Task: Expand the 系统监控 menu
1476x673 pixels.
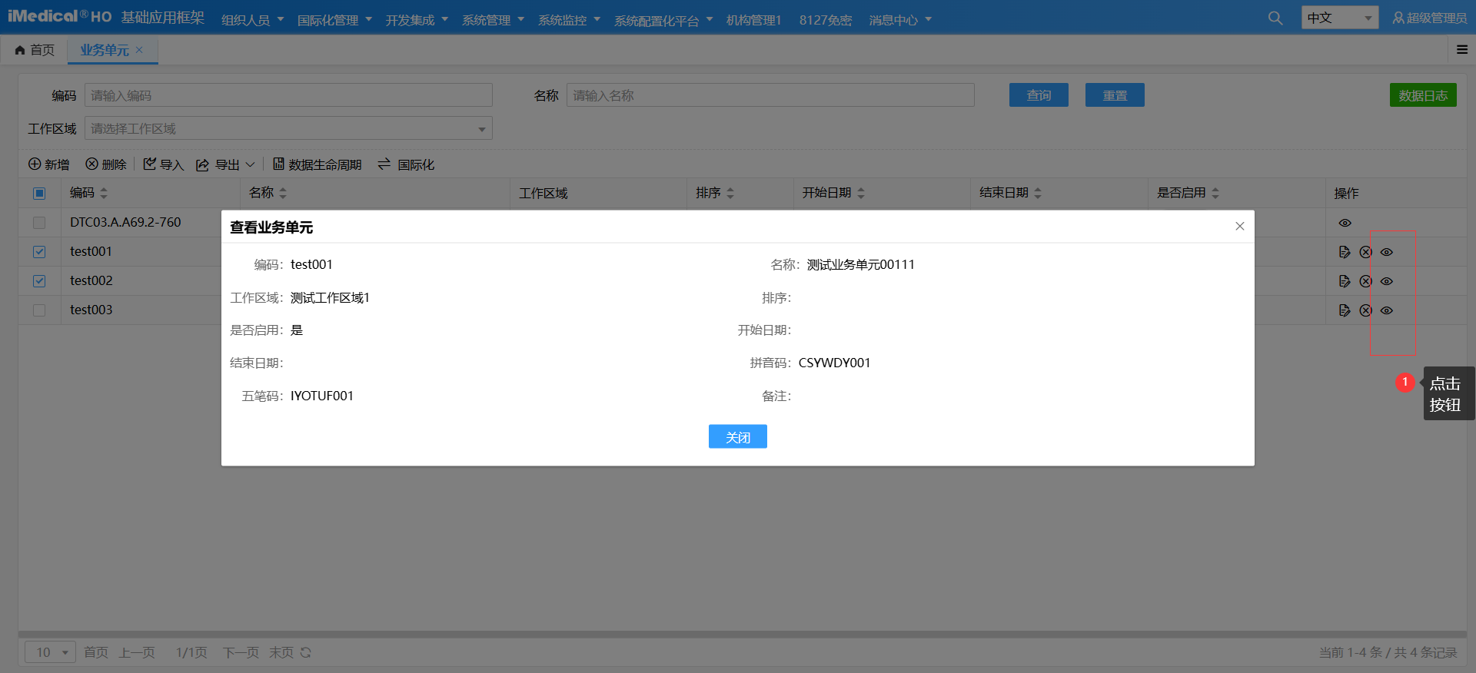Action: (x=569, y=19)
